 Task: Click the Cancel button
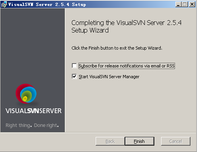(x=176, y=141)
